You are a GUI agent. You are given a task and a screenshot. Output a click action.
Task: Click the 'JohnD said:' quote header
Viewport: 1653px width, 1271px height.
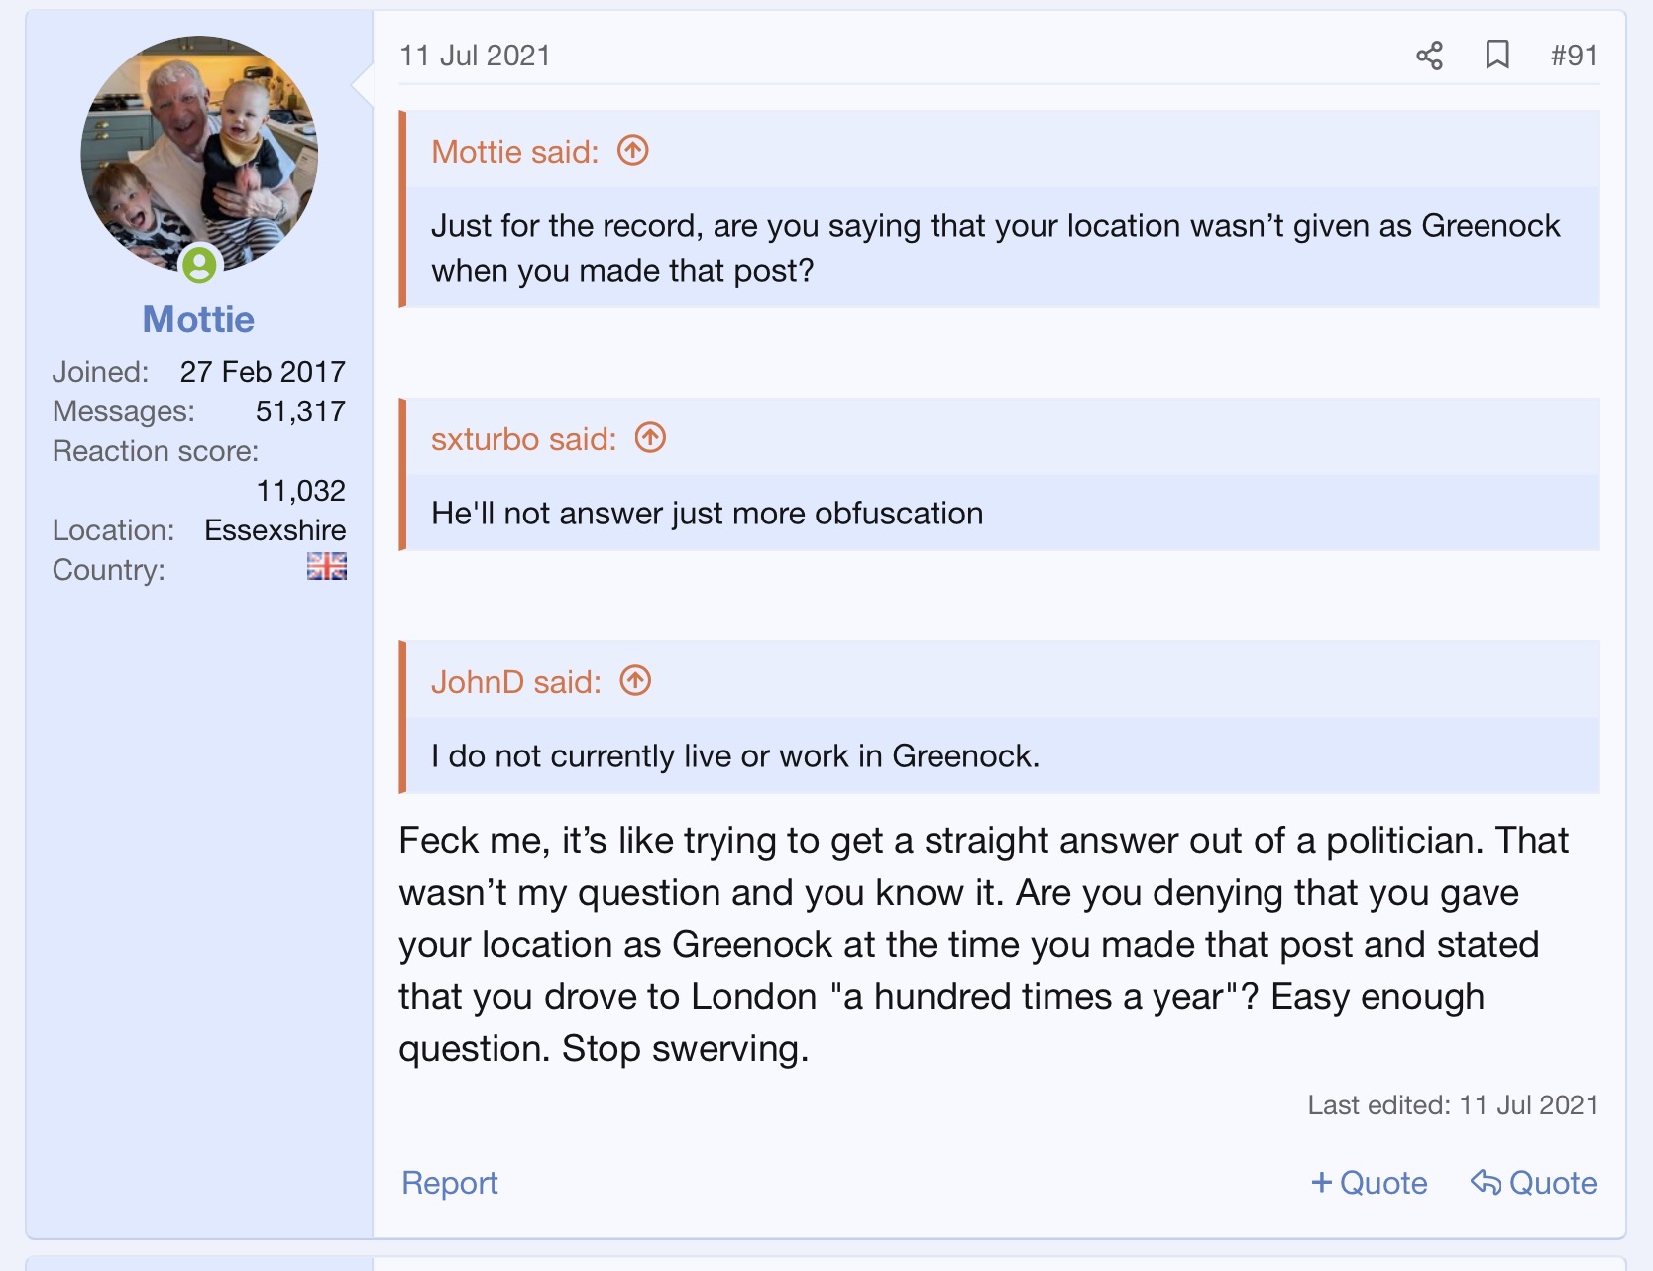click(515, 682)
